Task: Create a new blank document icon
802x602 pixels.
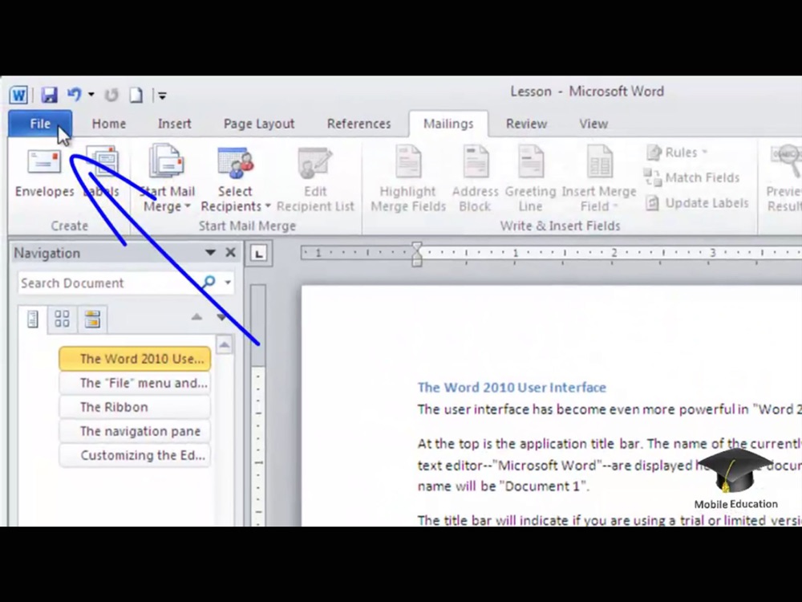Action: coord(136,95)
